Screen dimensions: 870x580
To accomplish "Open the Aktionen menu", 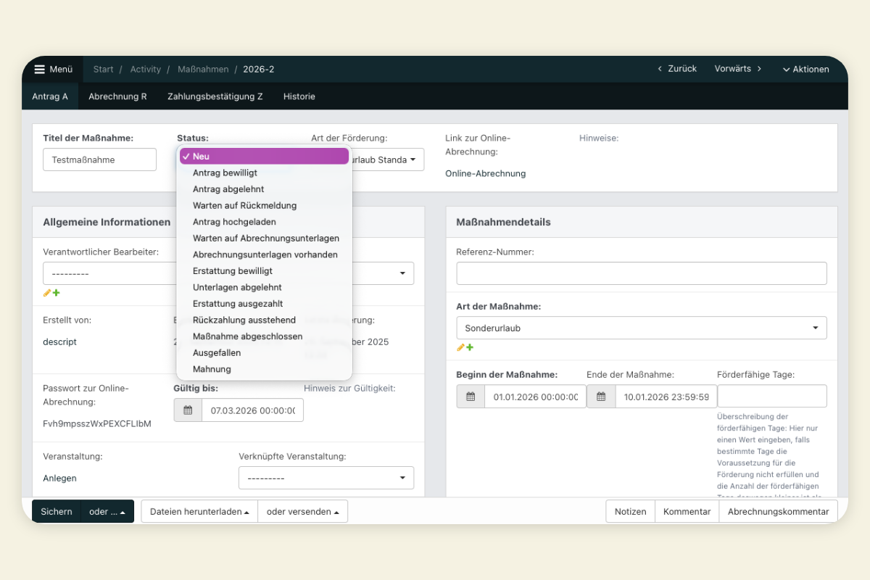I will point(805,70).
